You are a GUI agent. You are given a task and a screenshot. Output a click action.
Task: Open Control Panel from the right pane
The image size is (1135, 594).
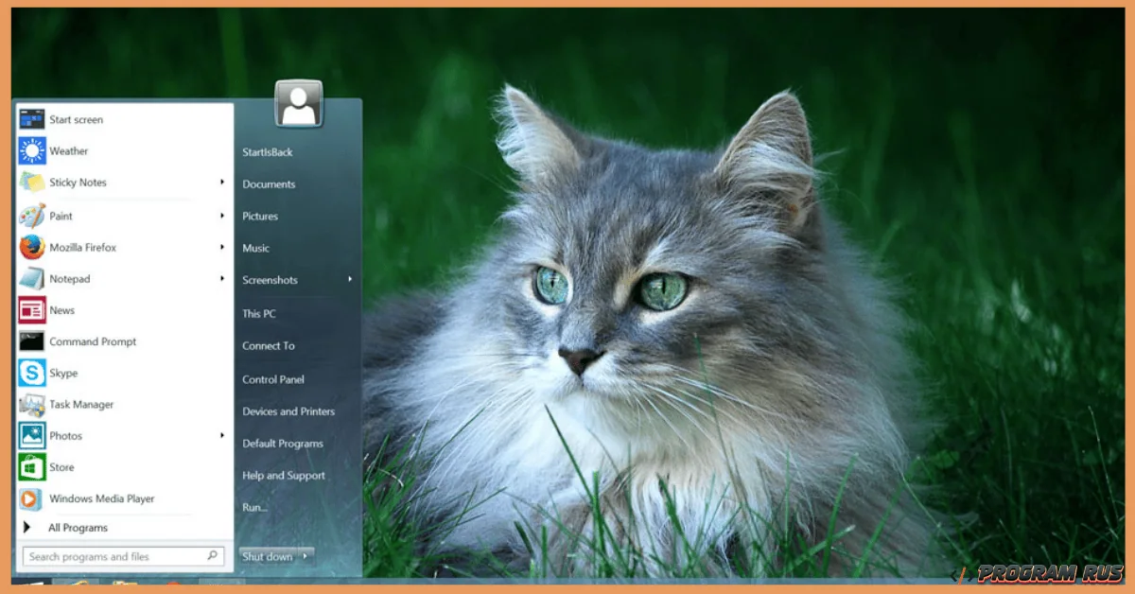(273, 379)
